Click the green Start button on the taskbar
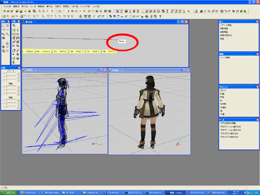 coord(9,192)
